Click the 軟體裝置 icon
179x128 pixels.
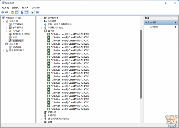pyautogui.click(x=45, y=116)
